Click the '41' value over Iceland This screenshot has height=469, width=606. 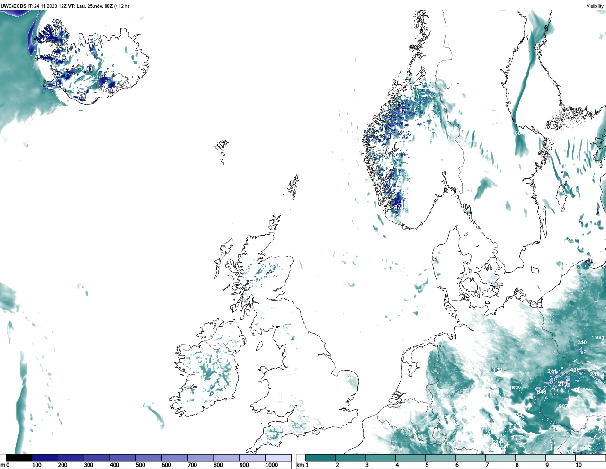(89, 69)
